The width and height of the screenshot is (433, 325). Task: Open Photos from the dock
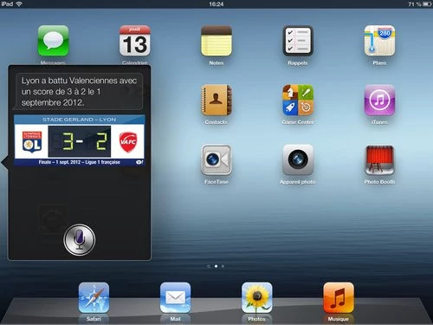[257, 298]
